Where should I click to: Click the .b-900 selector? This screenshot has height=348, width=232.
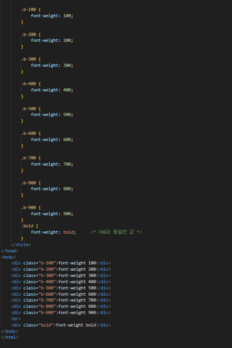pyautogui.click(x=28, y=207)
